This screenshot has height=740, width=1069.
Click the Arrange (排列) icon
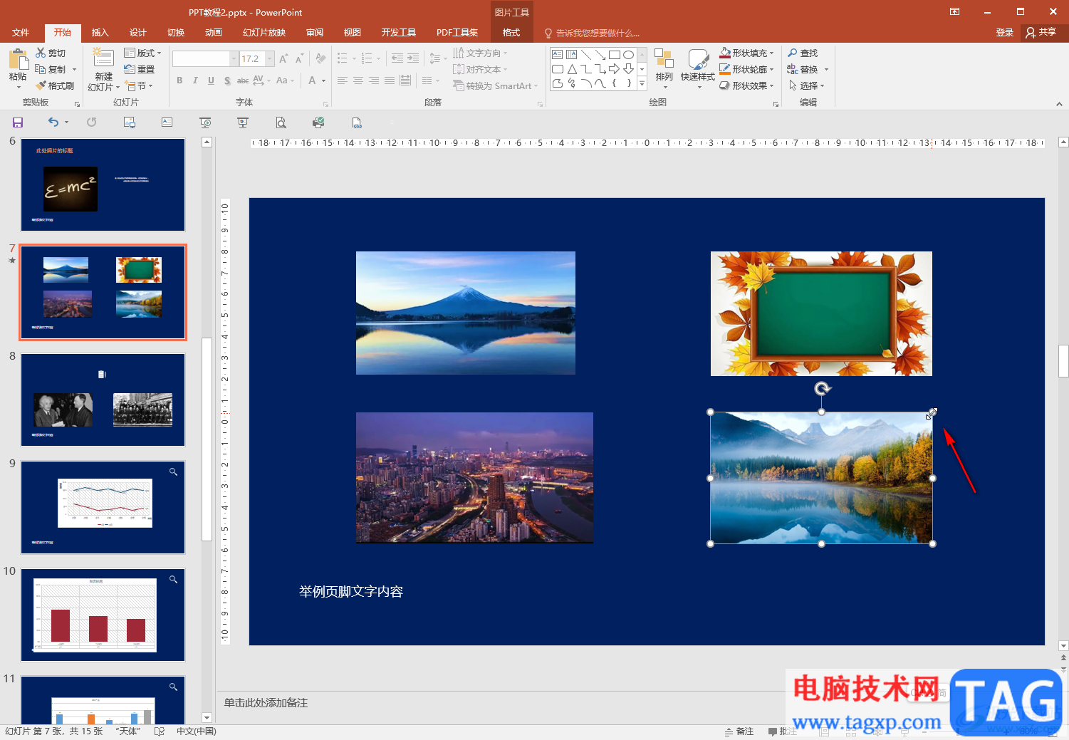664,66
